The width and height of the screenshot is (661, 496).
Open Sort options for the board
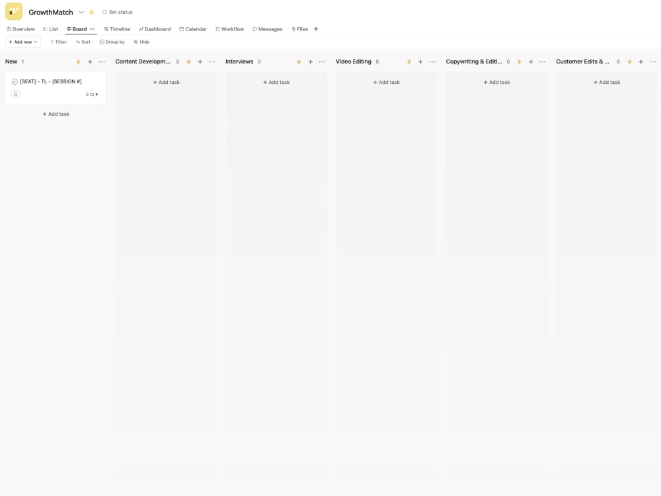[x=83, y=42]
